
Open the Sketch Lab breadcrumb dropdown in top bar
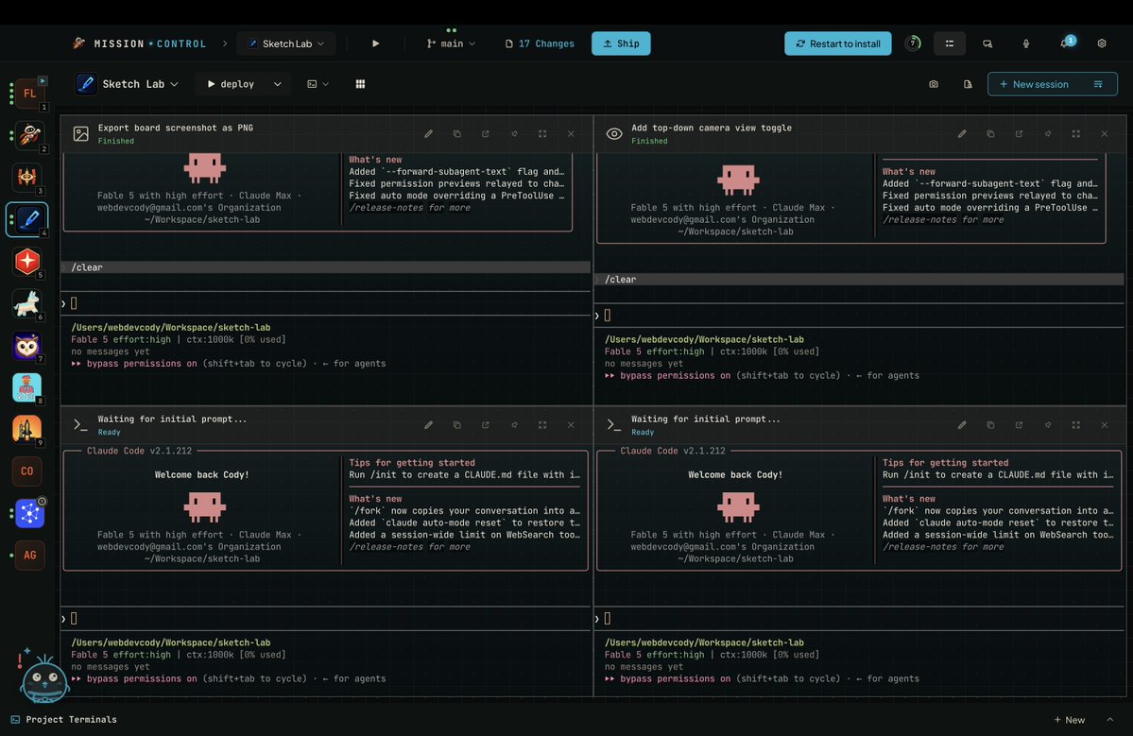[x=286, y=43]
